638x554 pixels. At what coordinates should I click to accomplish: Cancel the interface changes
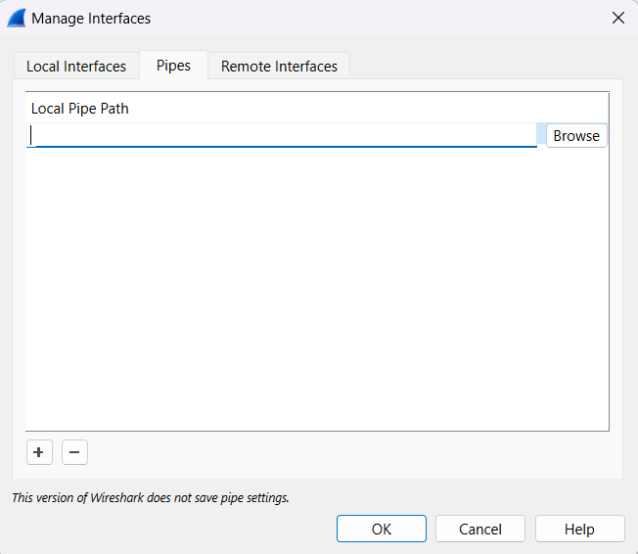(480, 529)
